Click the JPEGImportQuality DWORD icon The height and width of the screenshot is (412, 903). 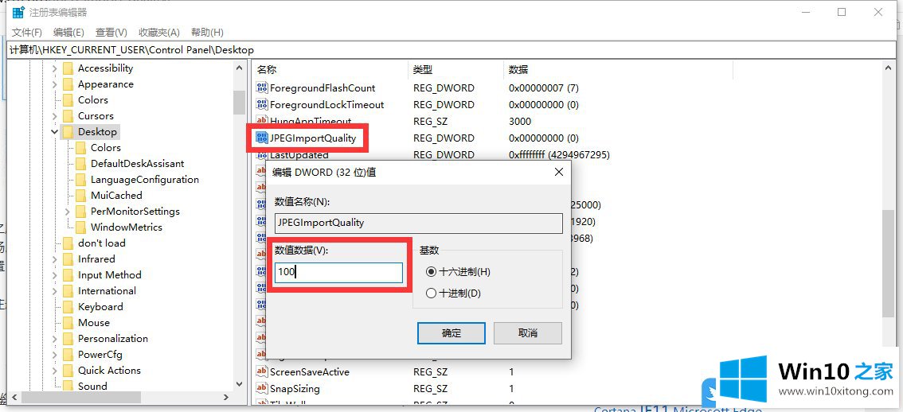click(262, 138)
